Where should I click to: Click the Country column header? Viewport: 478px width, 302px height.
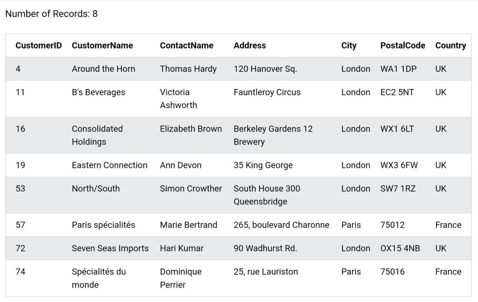tap(450, 46)
